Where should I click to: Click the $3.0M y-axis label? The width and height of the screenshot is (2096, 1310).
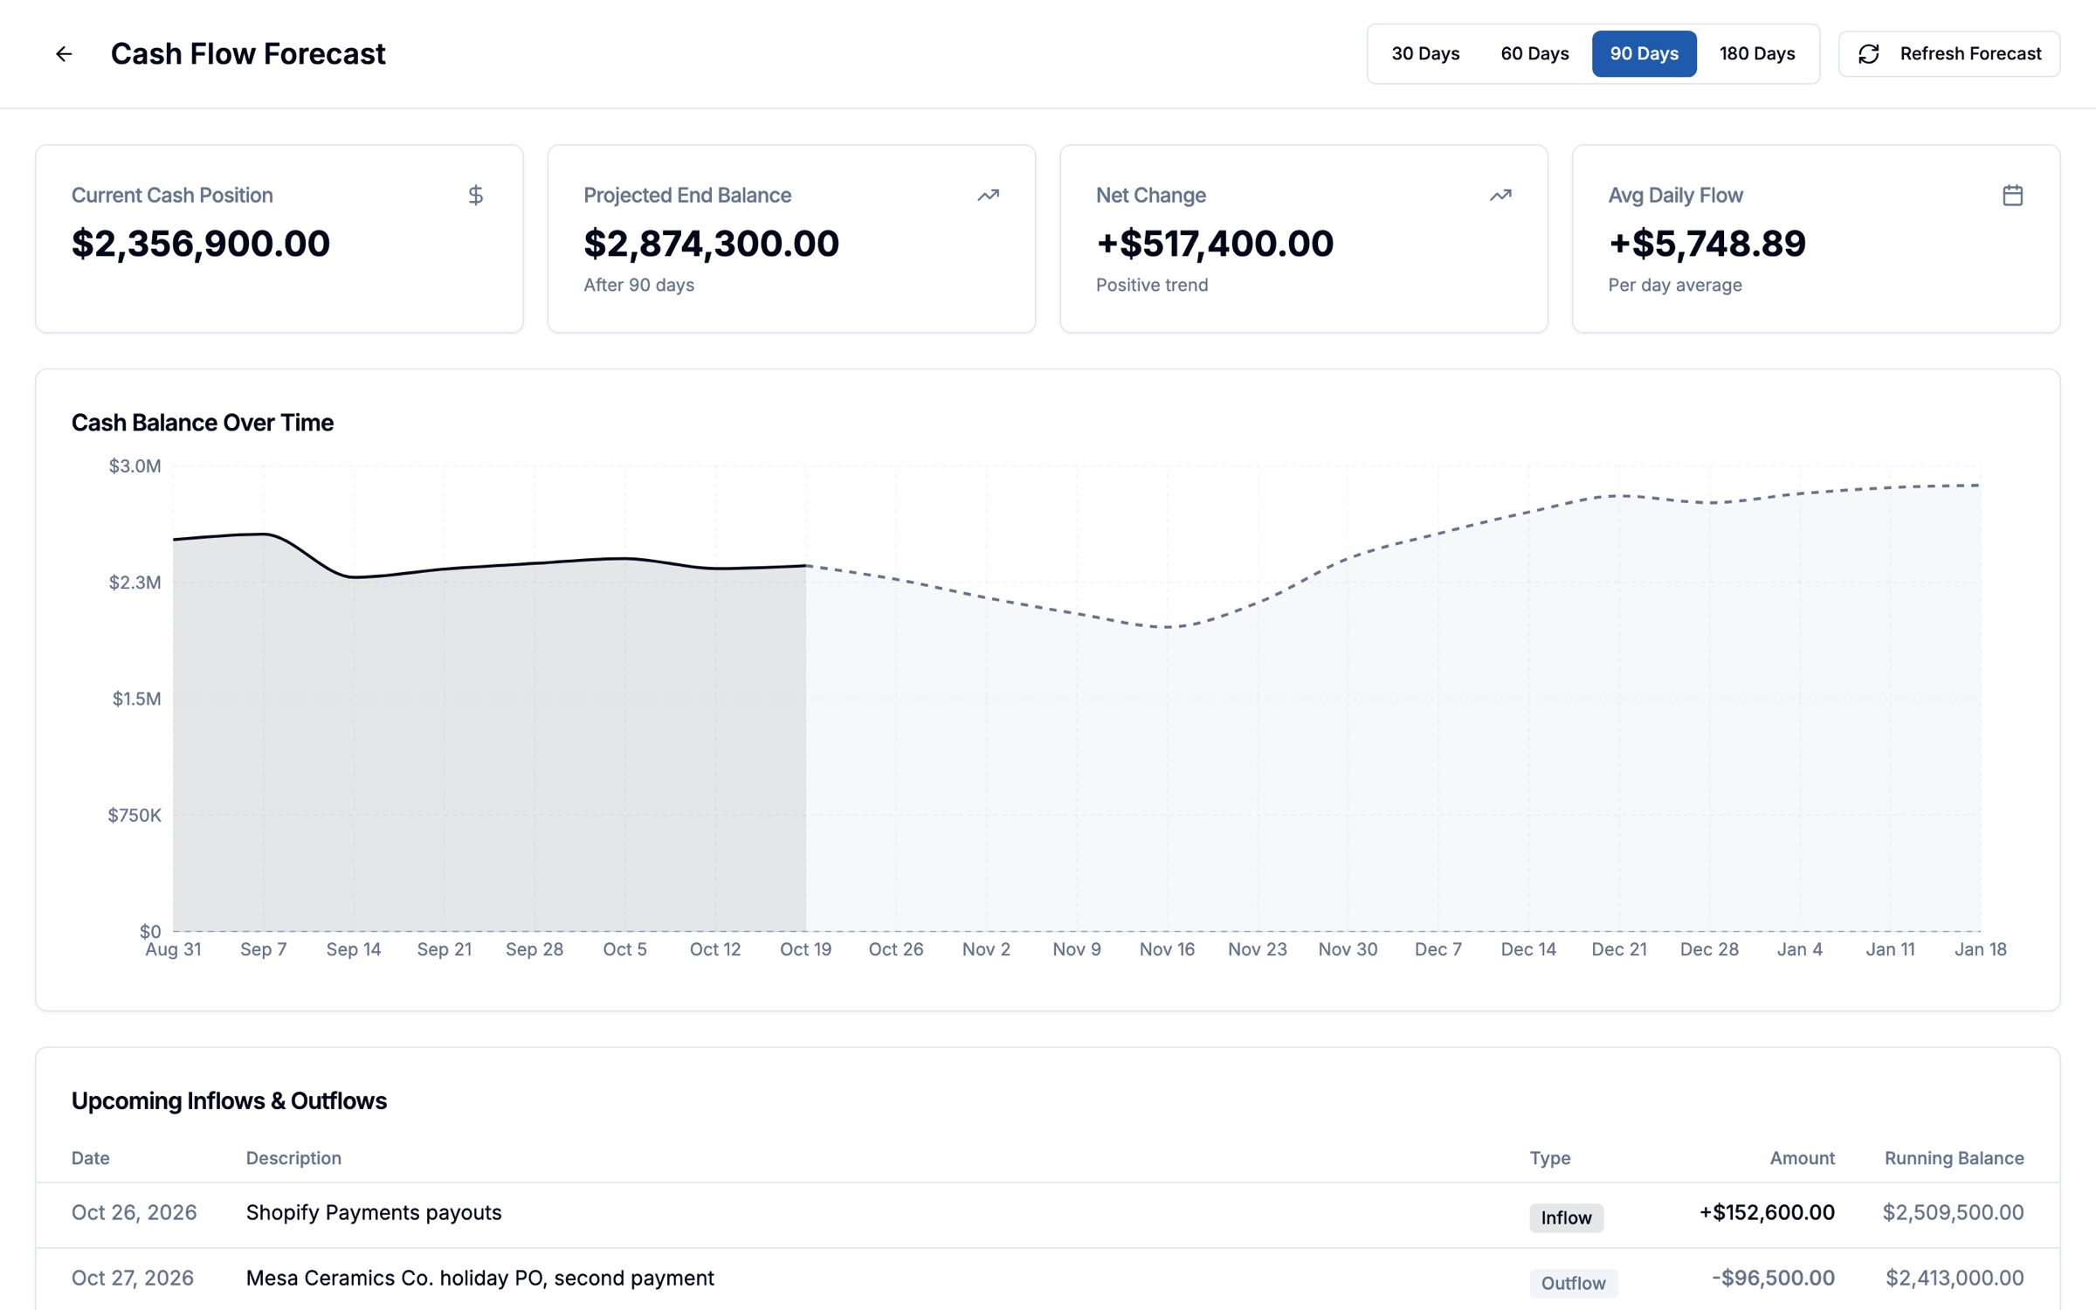tap(134, 466)
